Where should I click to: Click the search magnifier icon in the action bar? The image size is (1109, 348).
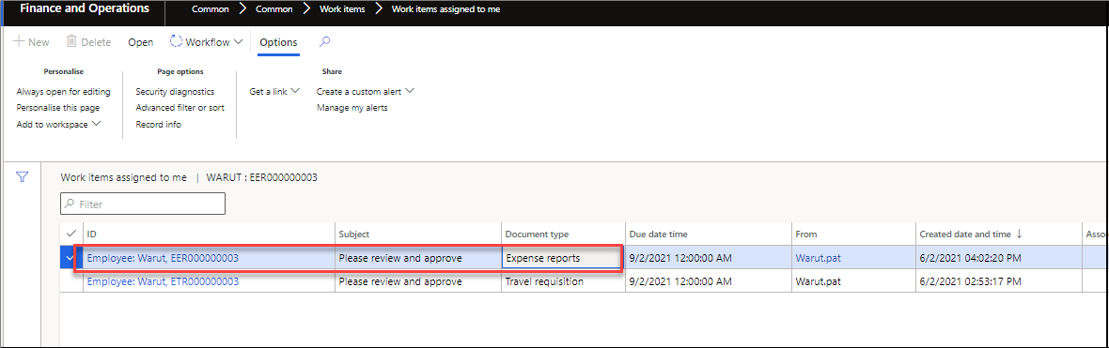point(324,42)
